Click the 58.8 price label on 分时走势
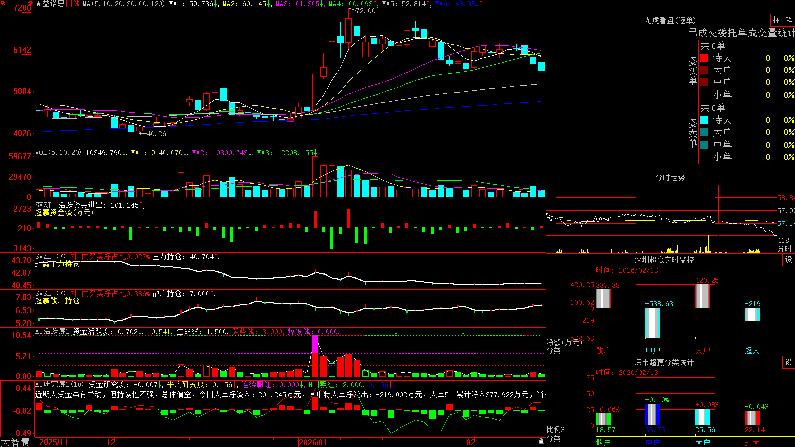Screen dimensions: 795x447 tap(785, 198)
